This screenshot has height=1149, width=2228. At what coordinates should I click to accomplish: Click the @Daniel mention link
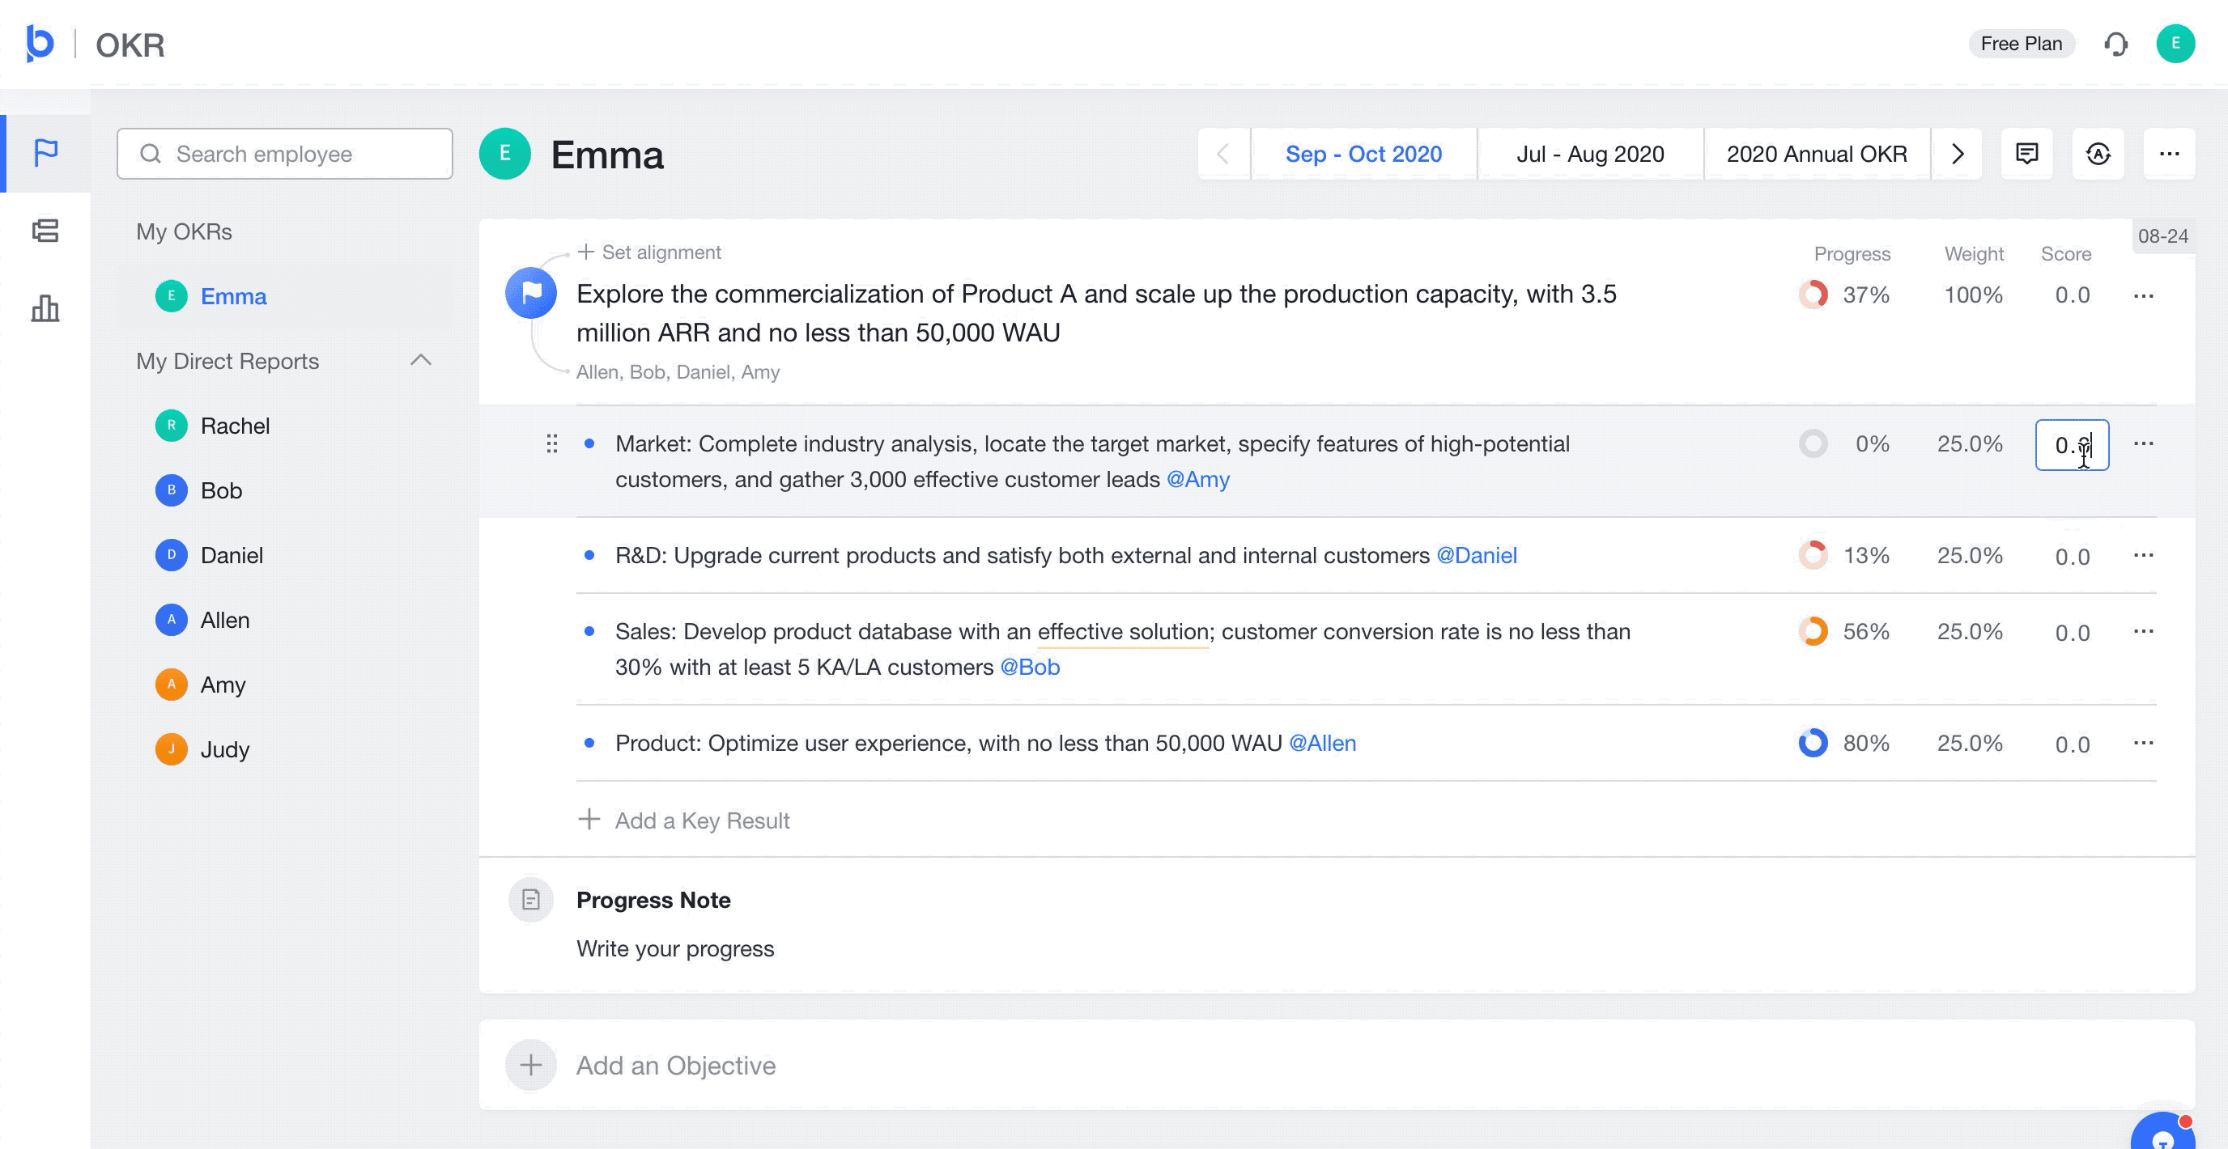pyautogui.click(x=1477, y=555)
